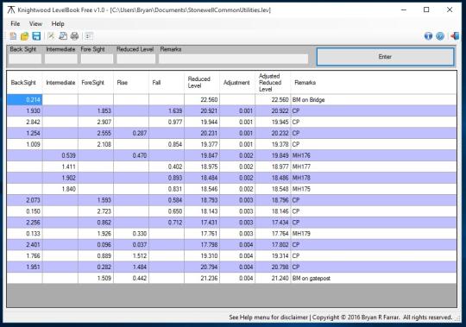The image size is (466, 327).
Task: Focus the Back Sight input field
Action: tap(25, 59)
